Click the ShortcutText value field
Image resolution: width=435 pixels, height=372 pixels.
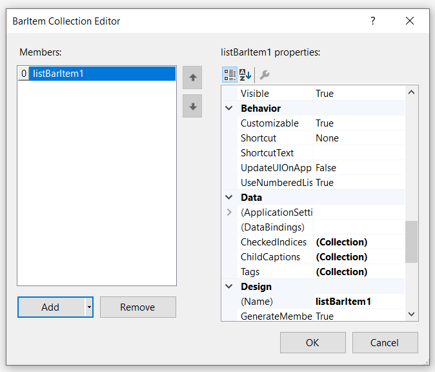point(358,153)
